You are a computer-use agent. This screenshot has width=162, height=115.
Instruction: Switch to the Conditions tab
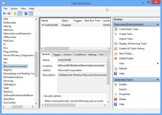tap(80, 54)
